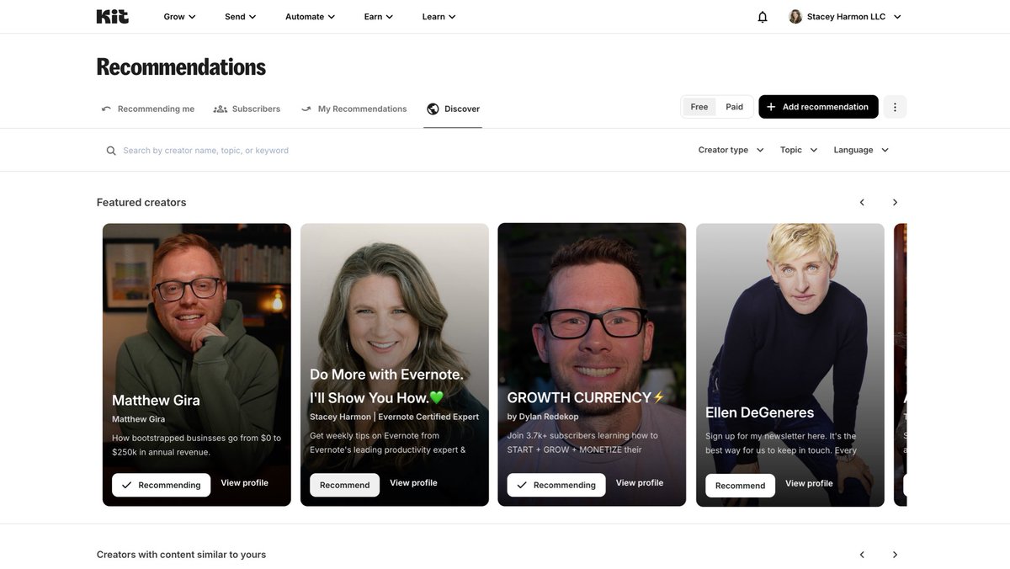Recommend the Evernote Stacey Harmon creator
This screenshot has width=1010, height=569.
click(344, 485)
